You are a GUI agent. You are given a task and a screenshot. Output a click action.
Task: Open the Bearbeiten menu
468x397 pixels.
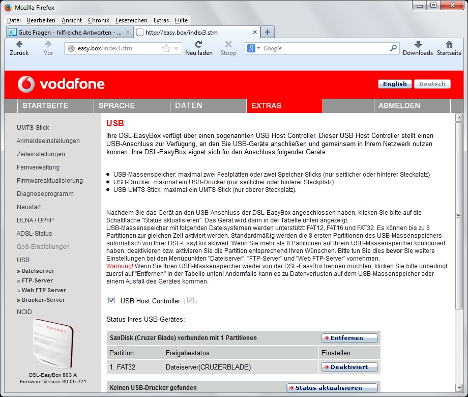[x=41, y=20]
